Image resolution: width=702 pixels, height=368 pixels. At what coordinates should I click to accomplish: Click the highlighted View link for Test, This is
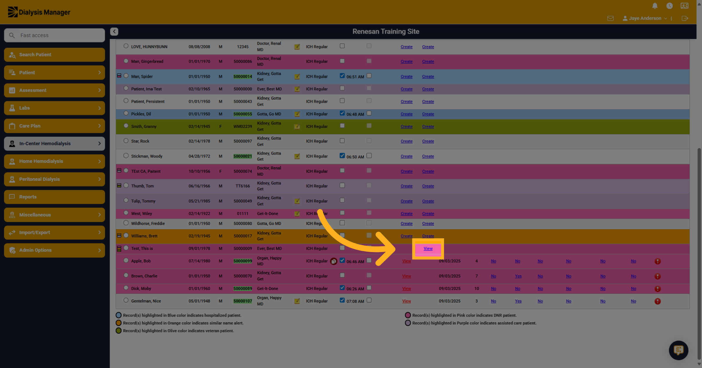point(428,249)
